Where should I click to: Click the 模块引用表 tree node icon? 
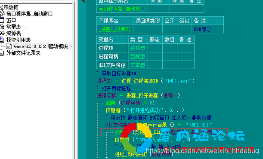[2, 40]
